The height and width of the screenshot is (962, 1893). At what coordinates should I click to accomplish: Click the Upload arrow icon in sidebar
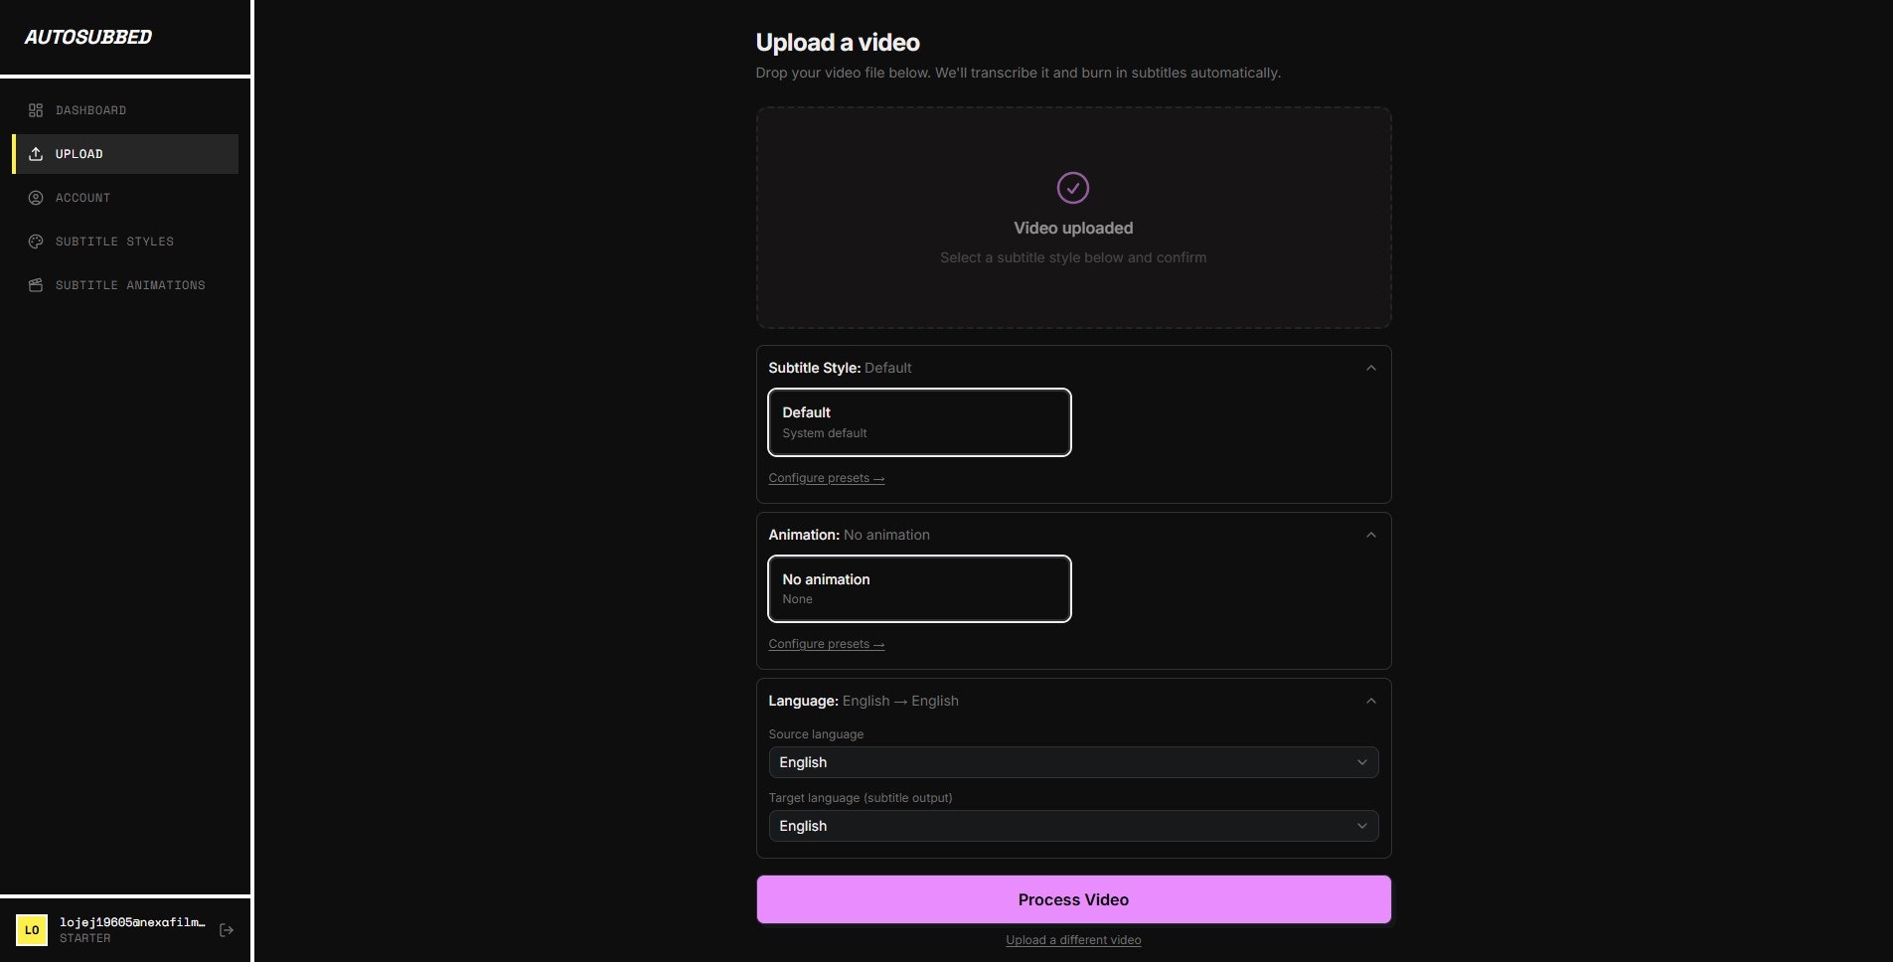tap(36, 154)
